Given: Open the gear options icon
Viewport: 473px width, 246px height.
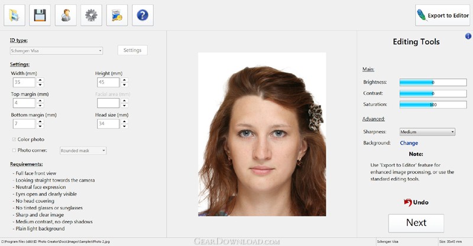Looking at the screenshot, I should 91,15.
